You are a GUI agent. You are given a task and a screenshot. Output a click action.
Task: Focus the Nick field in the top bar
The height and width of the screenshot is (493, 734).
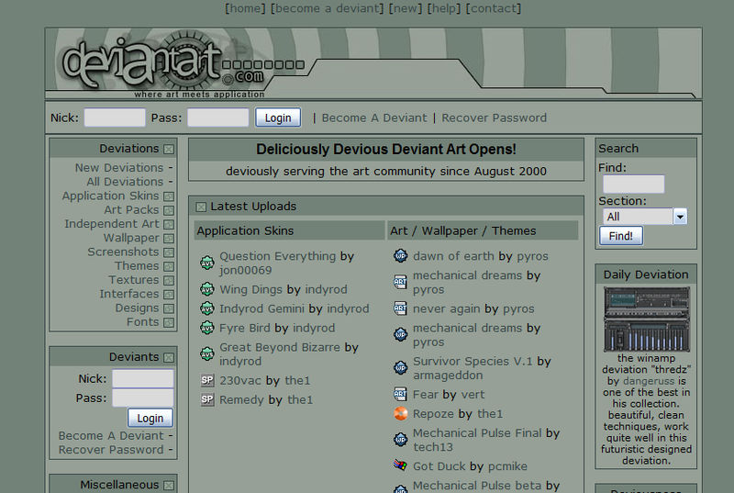coord(115,118)
